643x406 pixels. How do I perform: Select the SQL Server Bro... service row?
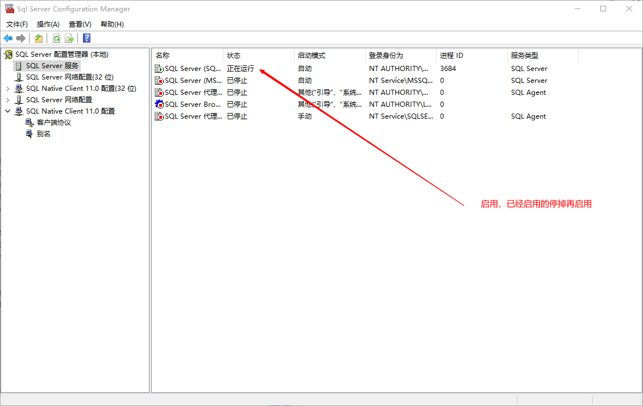coord(365,104)
